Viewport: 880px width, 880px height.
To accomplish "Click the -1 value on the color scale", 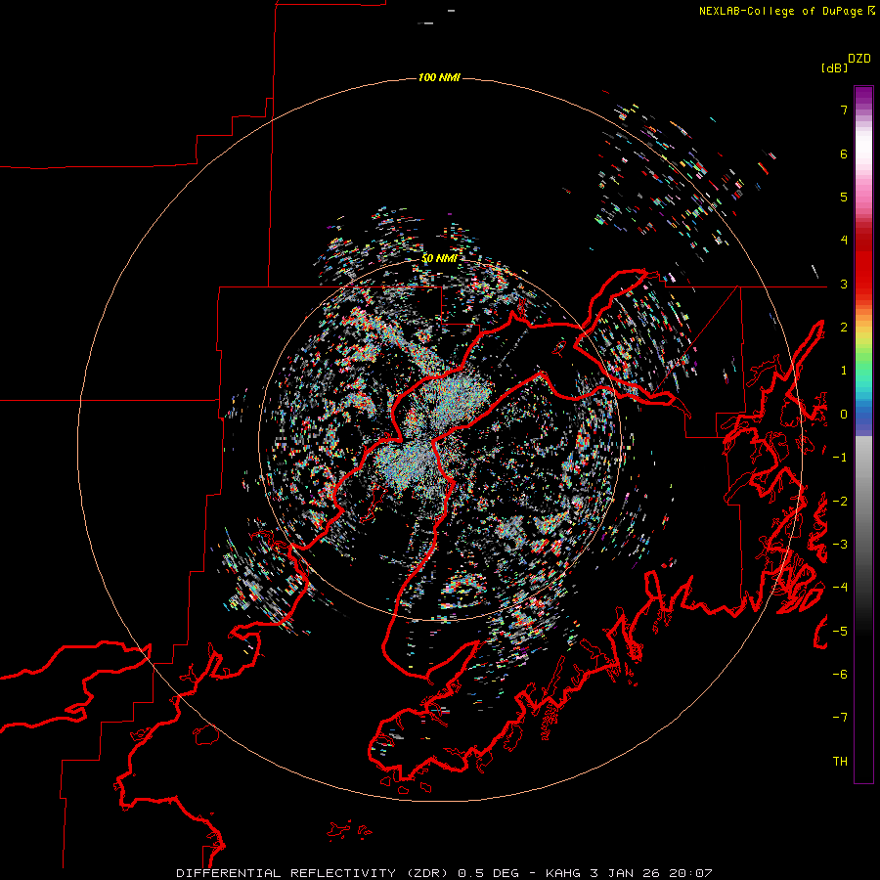I will (840, 458).
